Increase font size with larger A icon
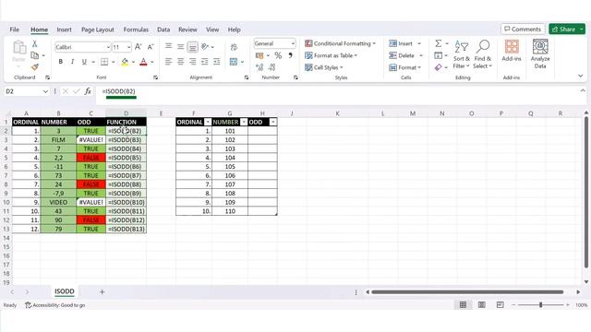This screenshot has height=332, width=591. pos(139,47)
